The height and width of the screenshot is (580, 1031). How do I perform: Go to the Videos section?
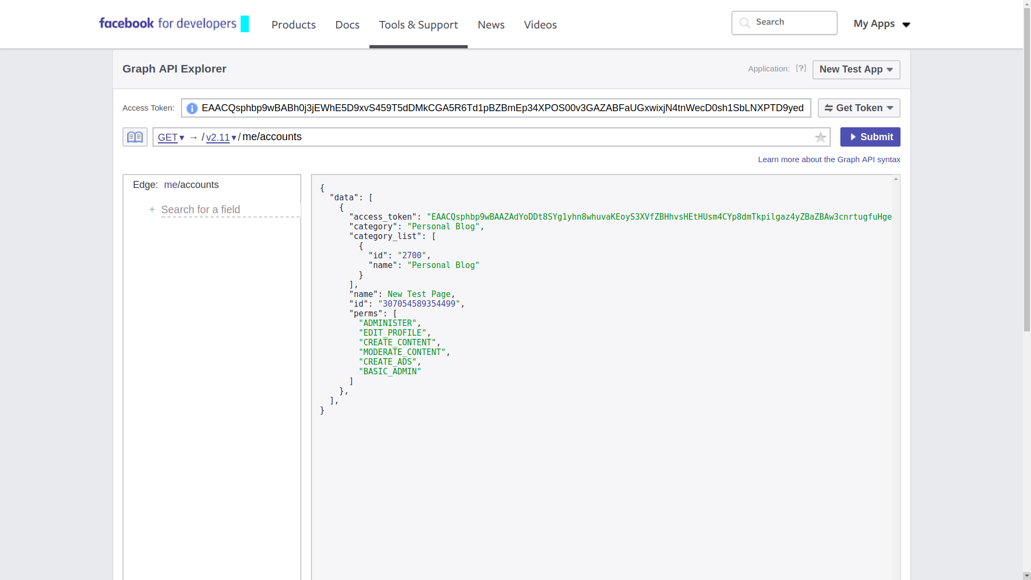pyautogui.click(x=540, y=25)
